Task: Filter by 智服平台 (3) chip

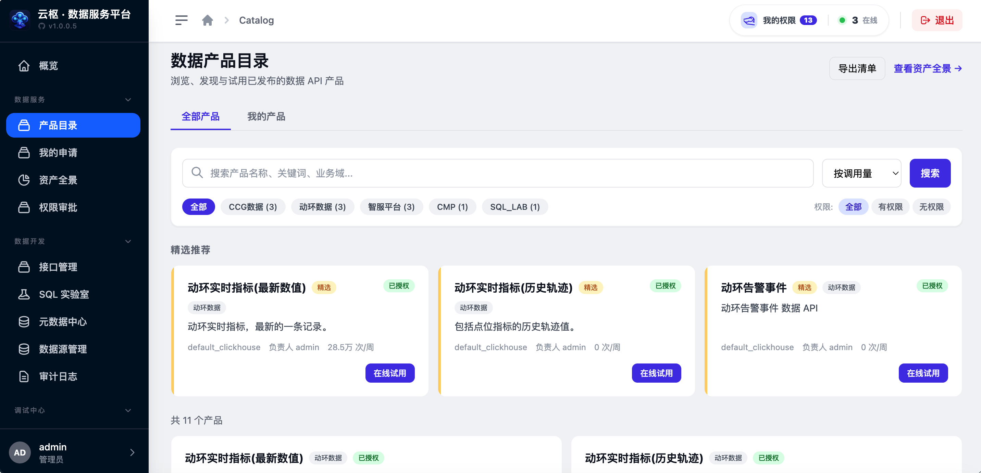Action: (x=391, y=207)
